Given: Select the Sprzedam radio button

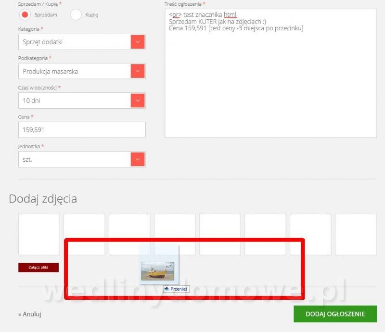Looking at the screenshot, I should pos(25,15).
